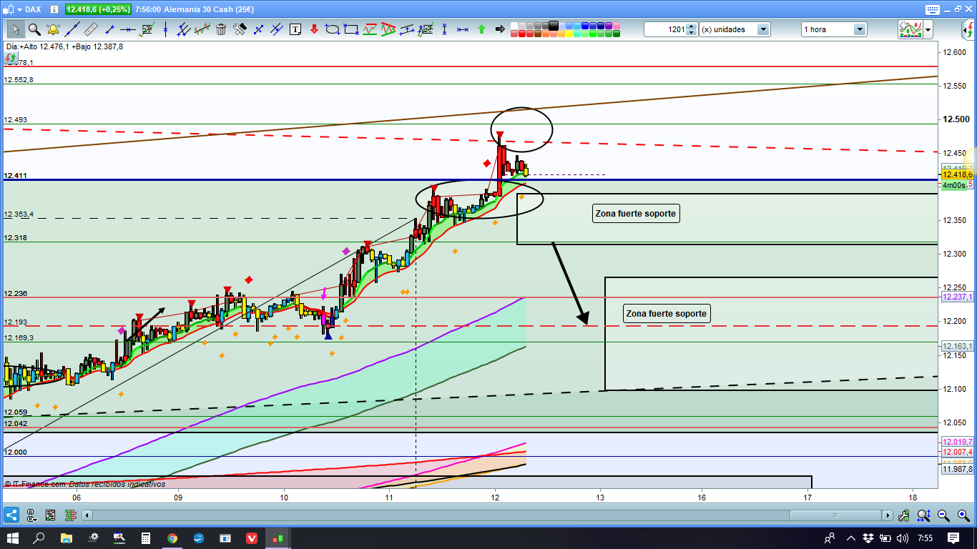Open the '1 hora' timeframe dropdown
The image size is (977, 549).
pos(859,29)
